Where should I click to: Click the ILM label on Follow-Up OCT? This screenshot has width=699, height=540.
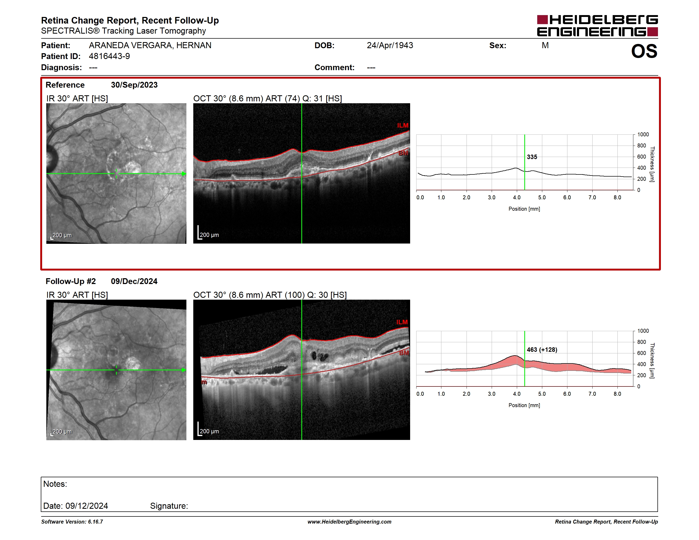[x=402, y=322]
